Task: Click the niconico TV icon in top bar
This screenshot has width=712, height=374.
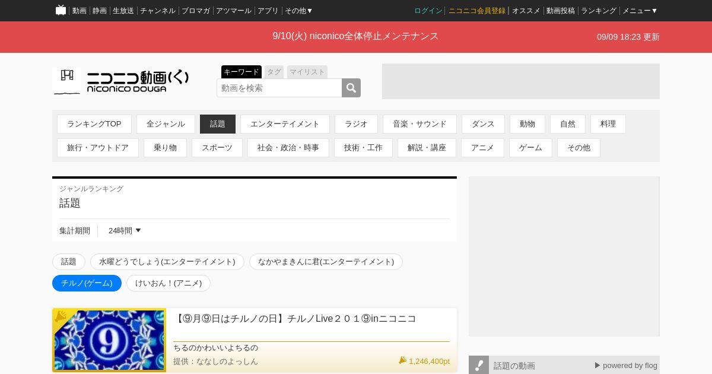Action: point(61,10)
